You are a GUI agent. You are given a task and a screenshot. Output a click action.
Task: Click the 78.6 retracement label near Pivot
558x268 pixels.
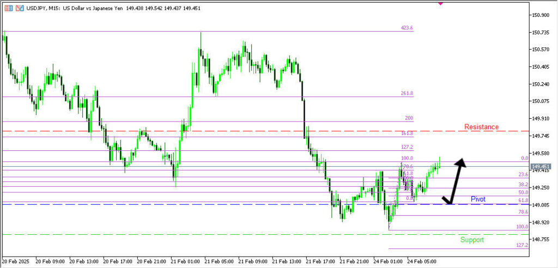pyautogui.click(x=523, y=212)
